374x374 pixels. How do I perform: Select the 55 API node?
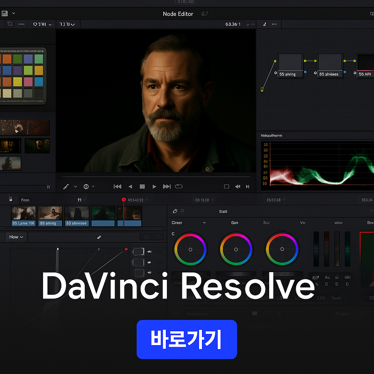pos(365,65)
